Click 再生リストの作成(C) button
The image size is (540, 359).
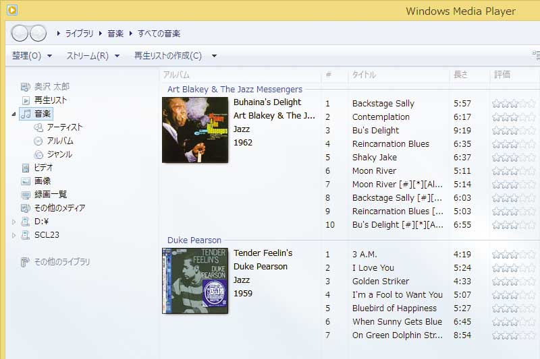pos(167,56)
